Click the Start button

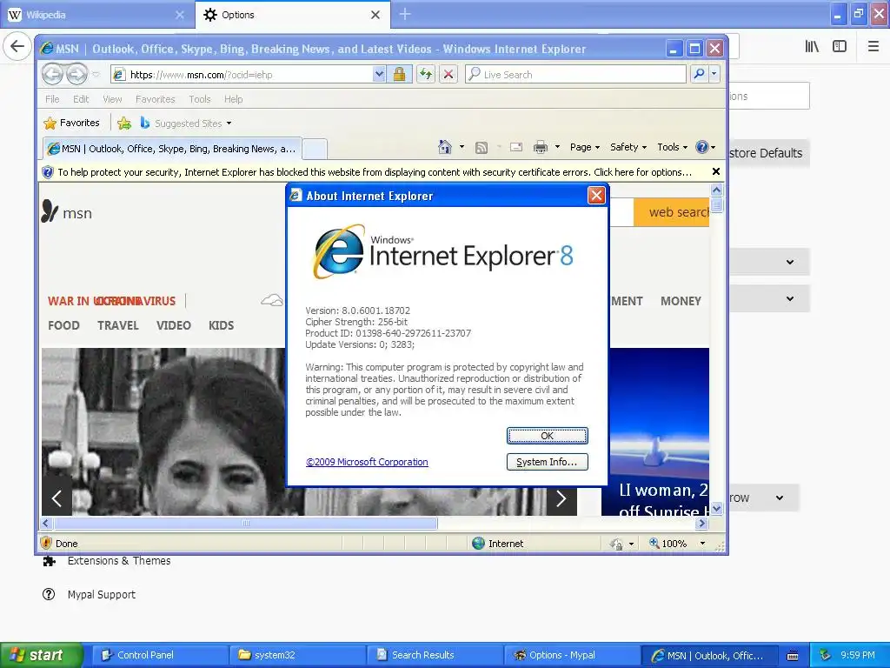click(41, 655)
